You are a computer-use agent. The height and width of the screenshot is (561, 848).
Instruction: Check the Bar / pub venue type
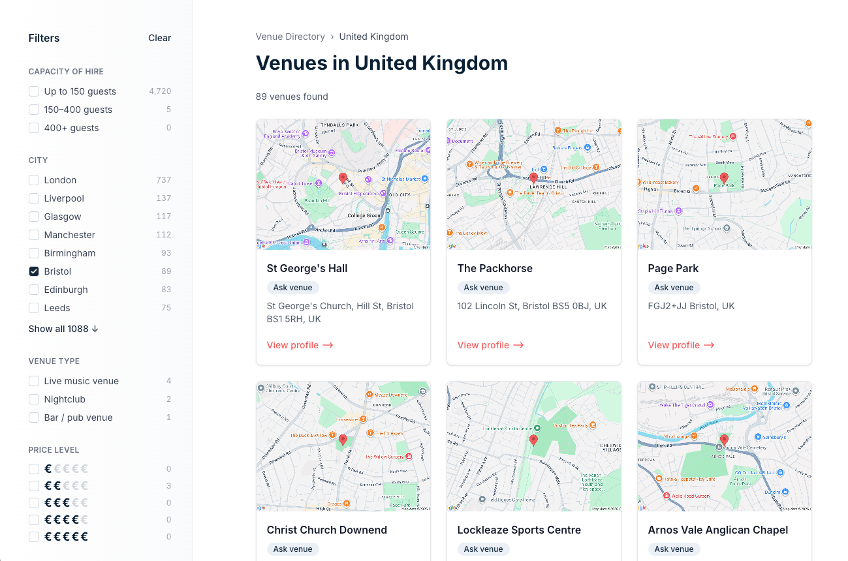point(34,417)
